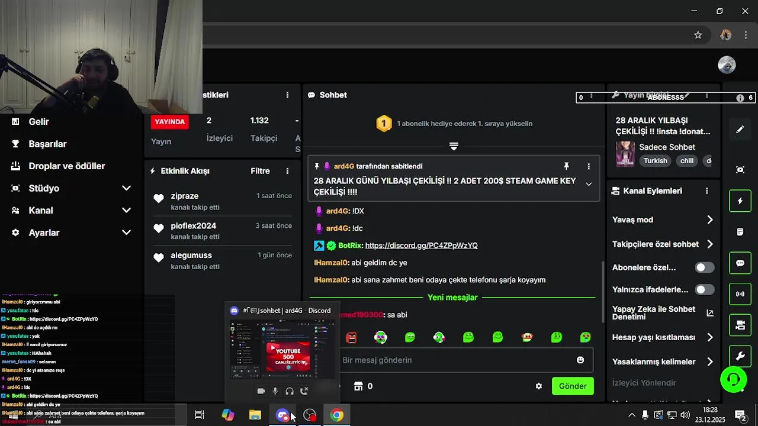
Task: Click the Turkish tag chip
Action: pos(655,161)
